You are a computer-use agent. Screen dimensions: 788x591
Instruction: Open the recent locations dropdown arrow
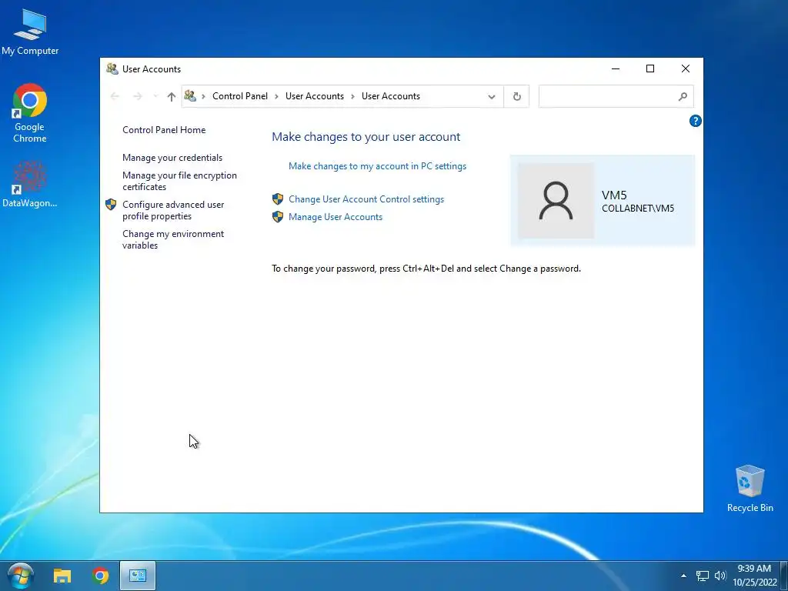[155, 96]
